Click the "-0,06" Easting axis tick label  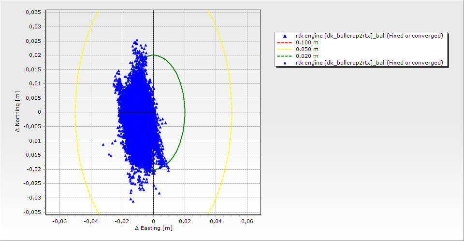click(59, 221)
